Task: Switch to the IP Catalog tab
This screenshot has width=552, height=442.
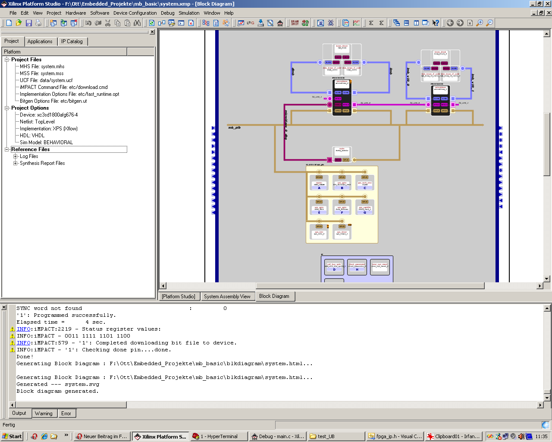Action: point(72,41)
